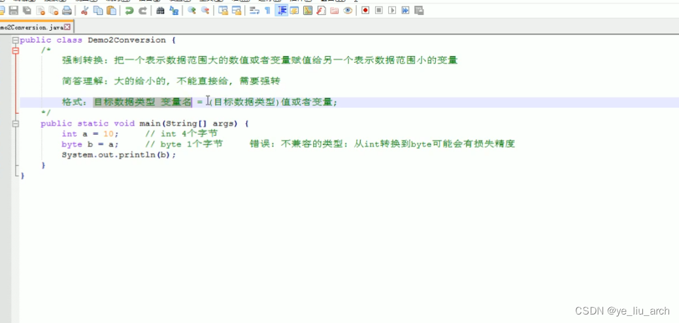Click the gray Redo arrow
The width and height of the screenshot is (679, 323).
(142, 10)
